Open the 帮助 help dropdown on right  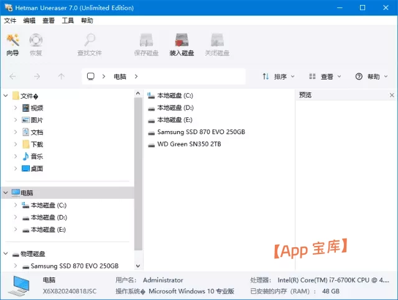[372, 76]
